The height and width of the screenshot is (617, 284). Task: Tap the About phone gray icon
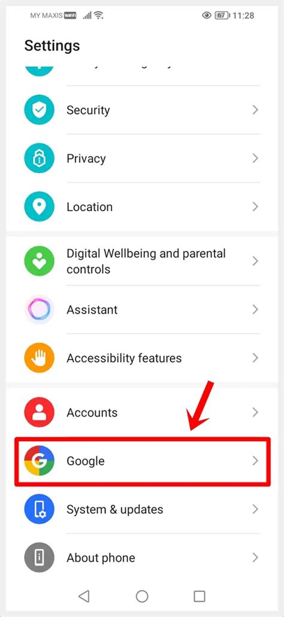click(x=39, y=557)
